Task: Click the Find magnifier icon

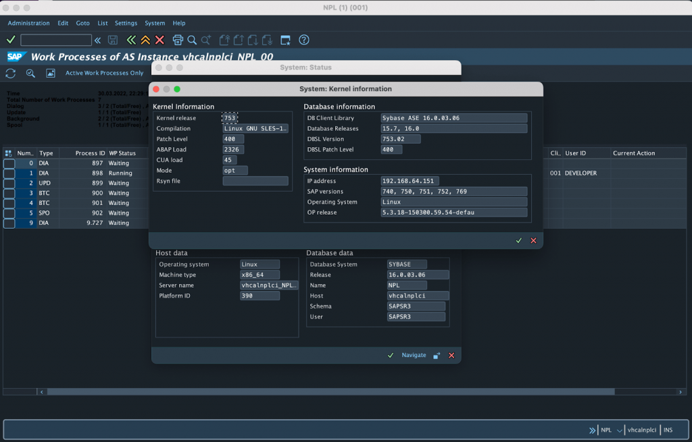Action: coord(192,40)
